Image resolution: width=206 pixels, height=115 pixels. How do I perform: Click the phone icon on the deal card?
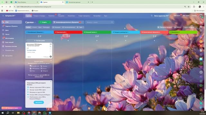click(51, 46)
